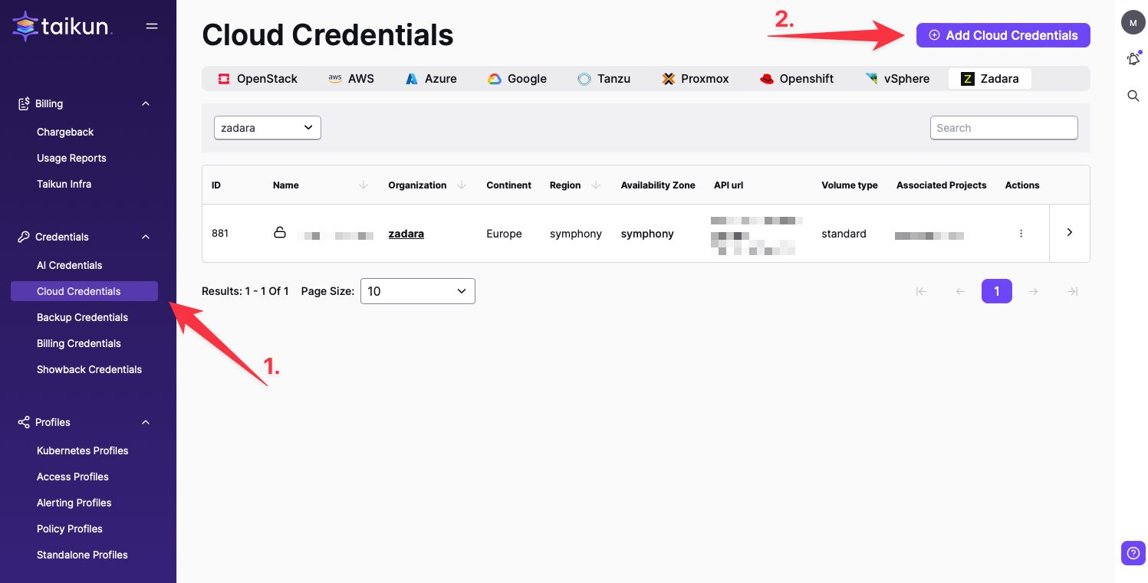Go to the next page

click(x=1034, y=291)
